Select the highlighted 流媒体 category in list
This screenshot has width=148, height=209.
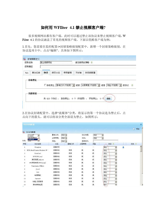tap(33, 139)
